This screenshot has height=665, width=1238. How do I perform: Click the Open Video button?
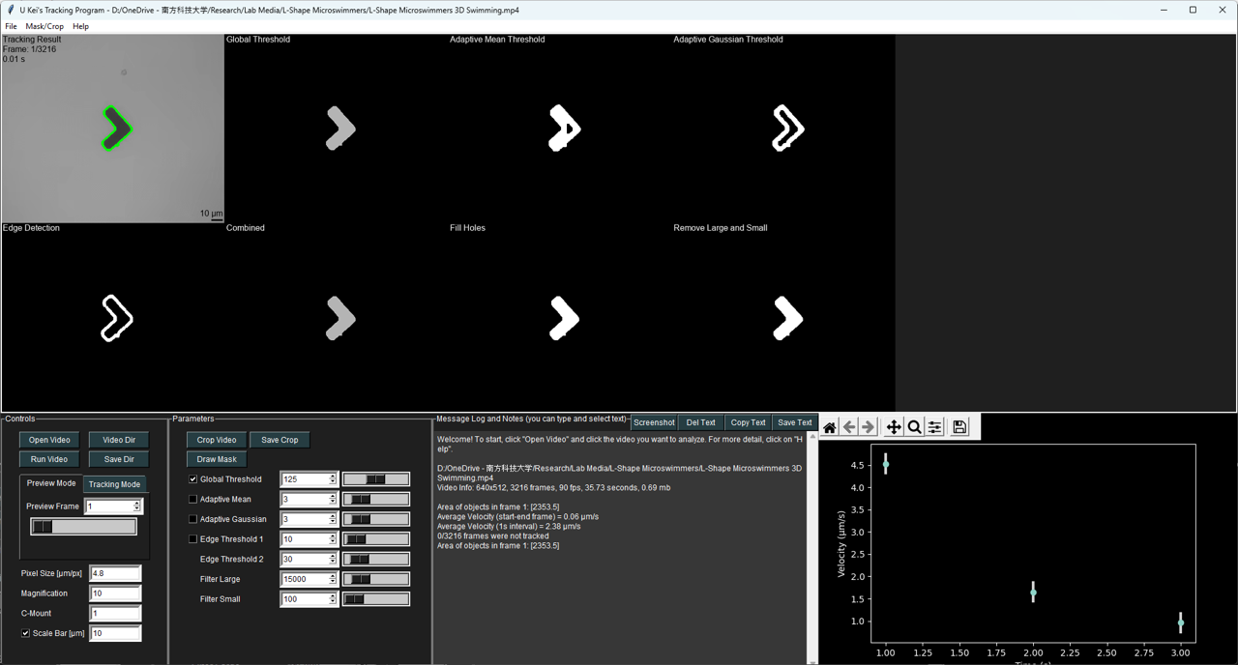click(49, 440)
